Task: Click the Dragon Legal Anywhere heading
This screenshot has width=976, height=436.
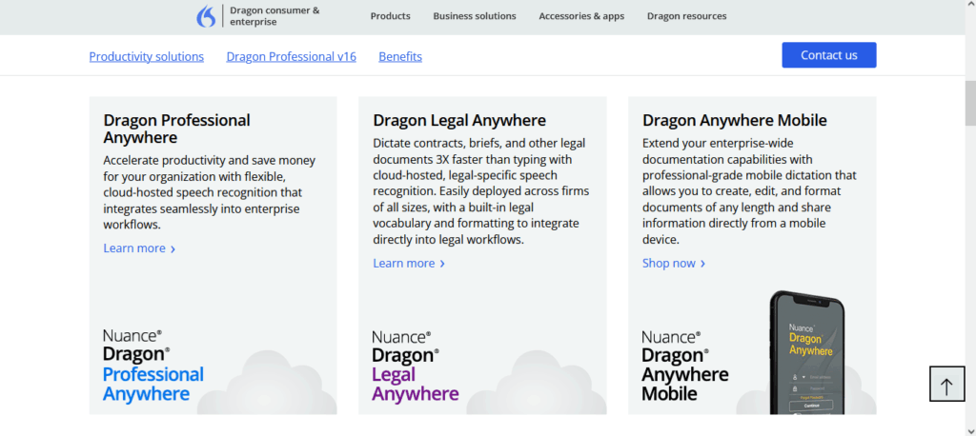Action: (x=459, y=120)
